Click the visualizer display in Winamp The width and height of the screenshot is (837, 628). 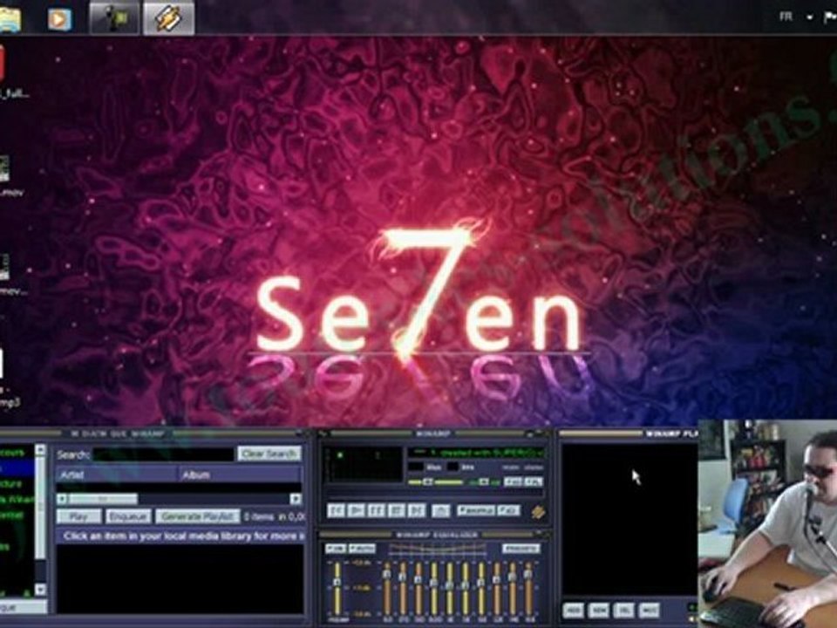[x=364, y=464]
